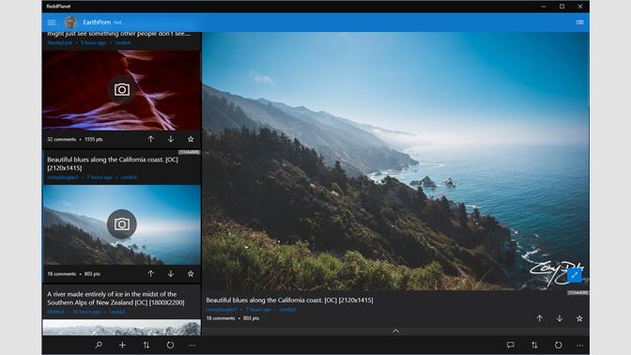Open 18 comments in the post list
The width and height of the screenshot is (631, 355).
coord(62,273)
